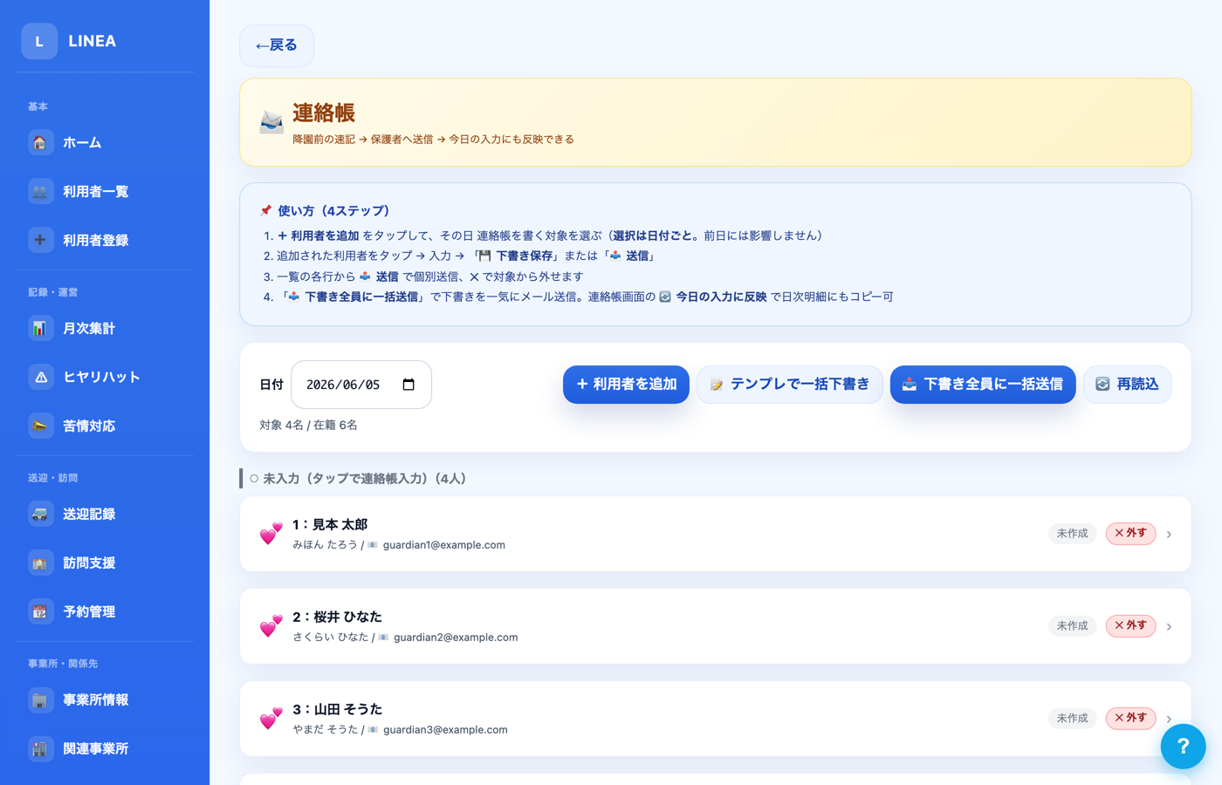Click the hearts icon for 見本 太郎
Viewport: 1222px width, 785px height.
click(x=271, y=534)
